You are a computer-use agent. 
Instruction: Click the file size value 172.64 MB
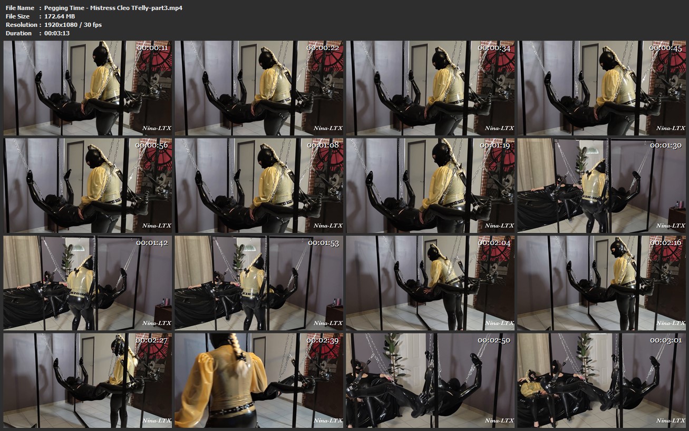click(60, 16)
